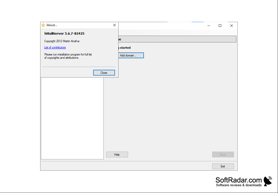This screenshot has height=193, width=278.
Task: Click Copyright 2012 Martin Knafve text
Action: tap(62, 41)
